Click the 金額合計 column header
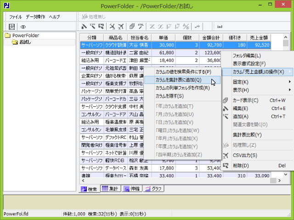Screen dimensions: 294x220 [x=211, y=38]
